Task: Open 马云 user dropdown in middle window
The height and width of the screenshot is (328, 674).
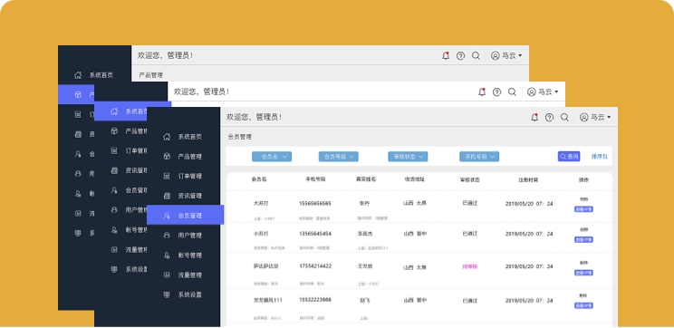Action: point(543,92)
